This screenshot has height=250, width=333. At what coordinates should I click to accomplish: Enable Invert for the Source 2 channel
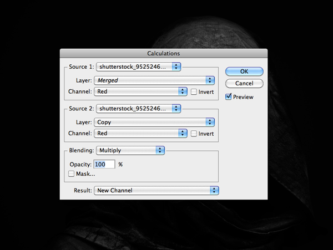[194, 134]
